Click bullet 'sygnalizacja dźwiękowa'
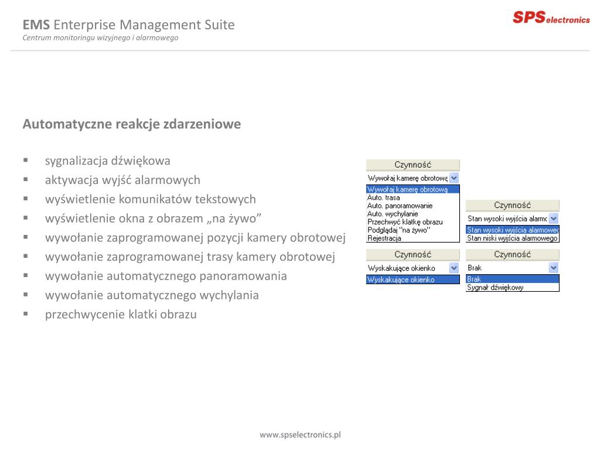This screenshot has height=450, width=600. click(x=108, y=161)
